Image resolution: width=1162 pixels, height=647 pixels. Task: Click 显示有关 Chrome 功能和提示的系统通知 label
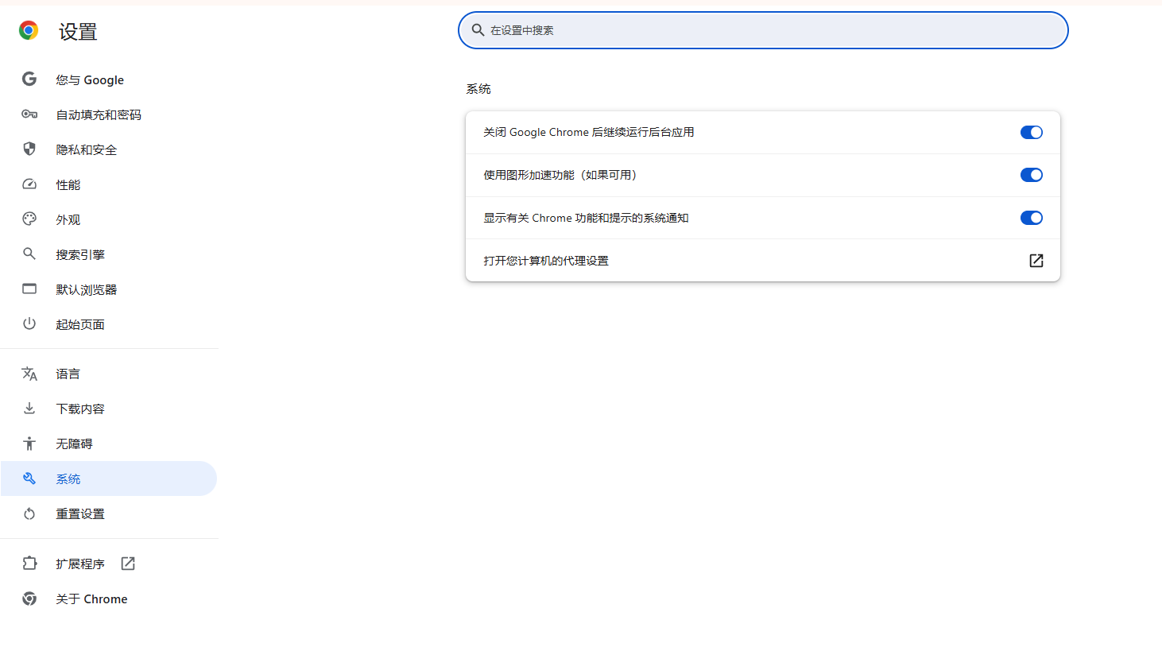tap(586, 218)
